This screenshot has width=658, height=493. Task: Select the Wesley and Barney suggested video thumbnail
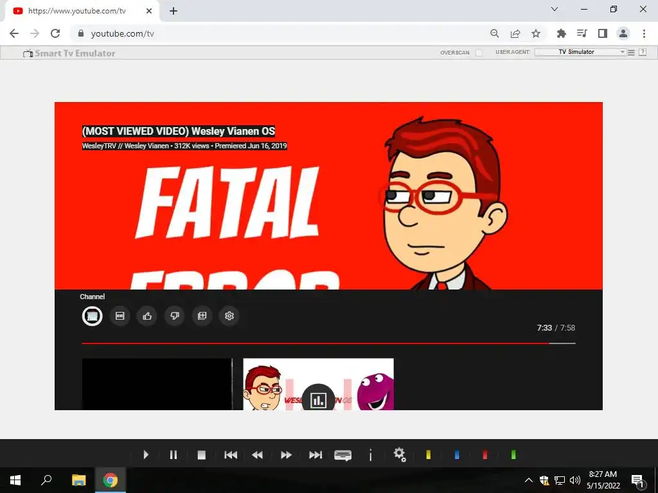point(319,384)
